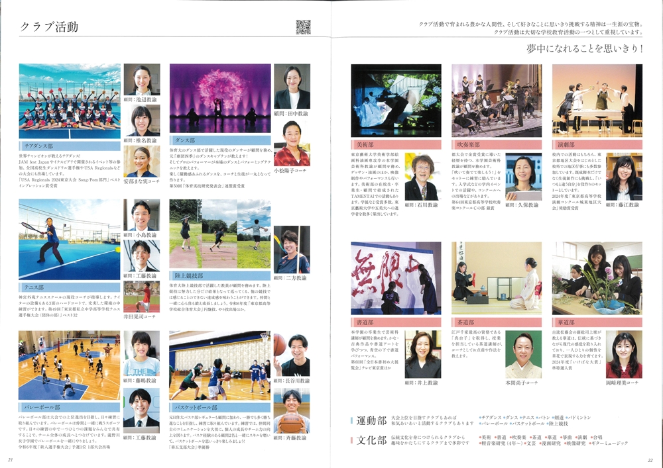Open the 演劇部 stage play photo
The width and height of the screenshot is (663, 468).
(597, 101)
